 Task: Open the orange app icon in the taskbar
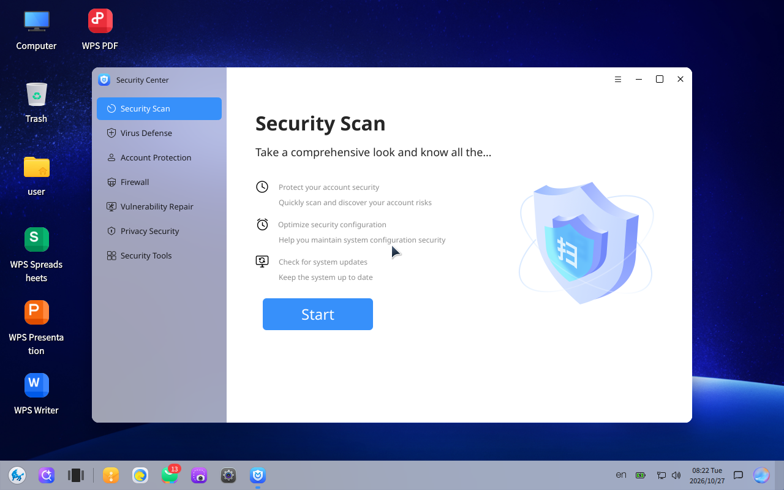(111, 475)
